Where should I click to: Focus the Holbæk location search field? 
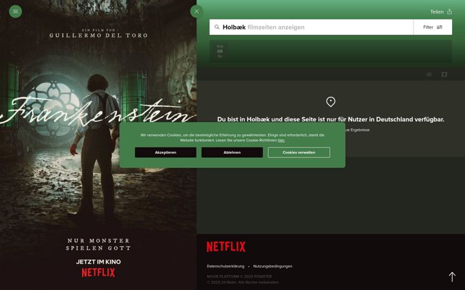click(311, 27)
